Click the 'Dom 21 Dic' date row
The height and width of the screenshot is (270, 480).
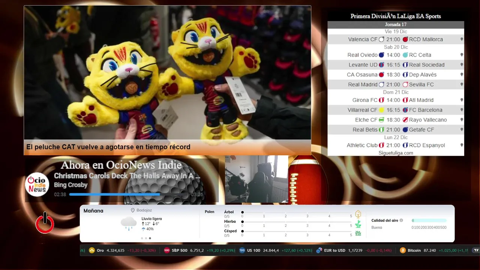396,92
